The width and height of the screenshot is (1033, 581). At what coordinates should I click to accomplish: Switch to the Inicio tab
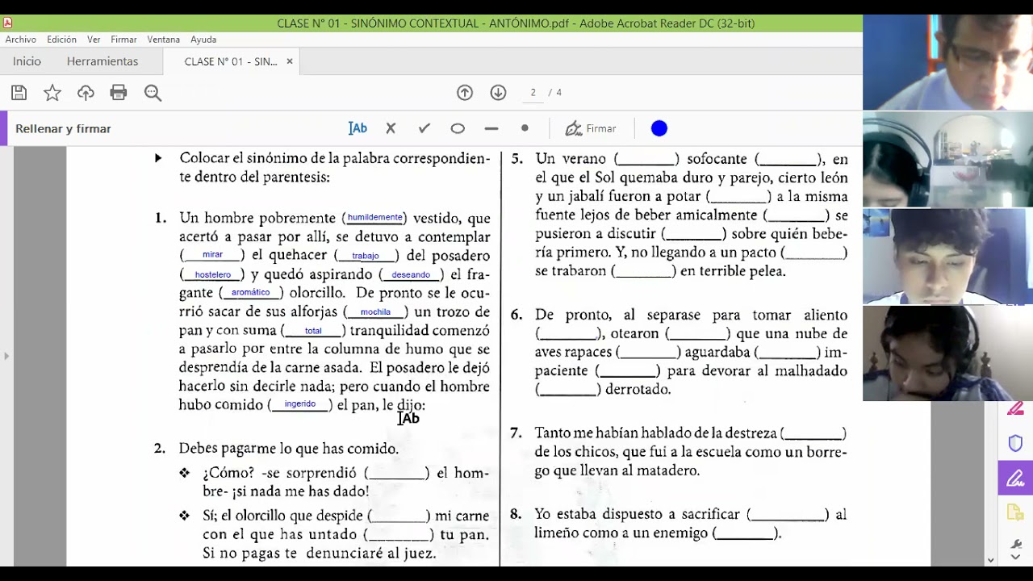tap(27, 61)
